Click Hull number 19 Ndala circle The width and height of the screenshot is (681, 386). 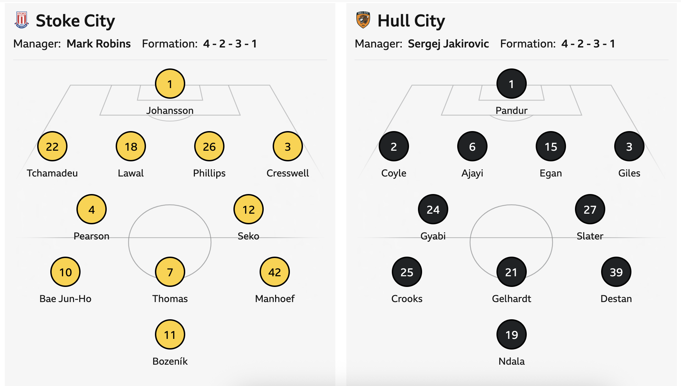point(511,335)
